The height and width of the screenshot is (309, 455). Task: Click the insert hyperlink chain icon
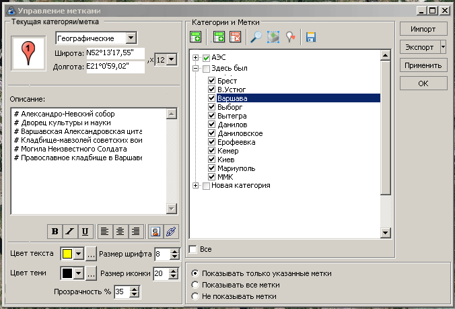coord(171,231)
